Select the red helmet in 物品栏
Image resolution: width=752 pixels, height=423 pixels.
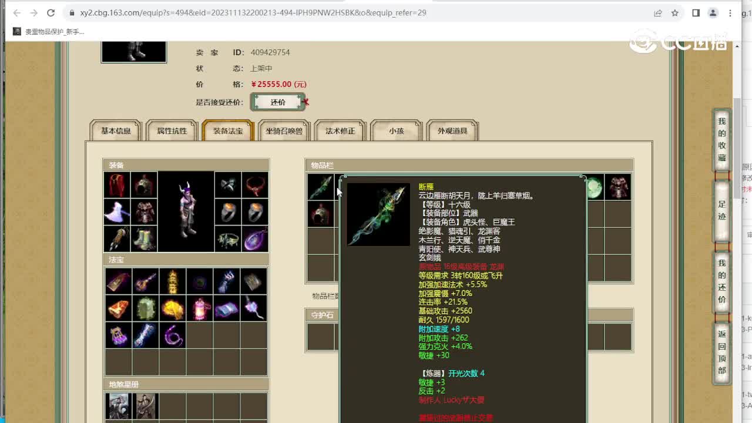coord(321,214)
